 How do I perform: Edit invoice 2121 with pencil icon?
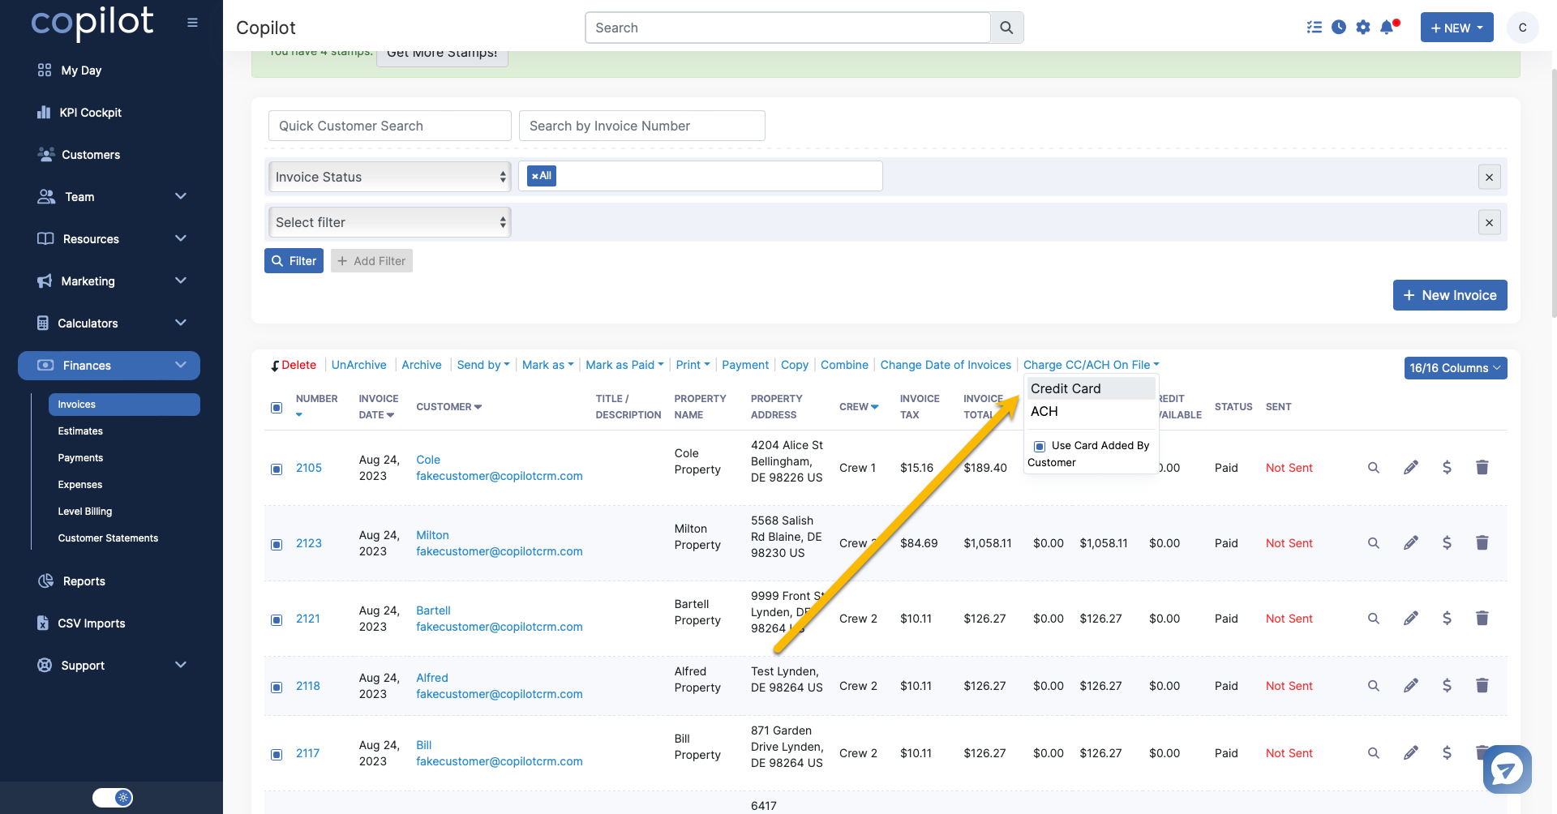[1411, 619]
